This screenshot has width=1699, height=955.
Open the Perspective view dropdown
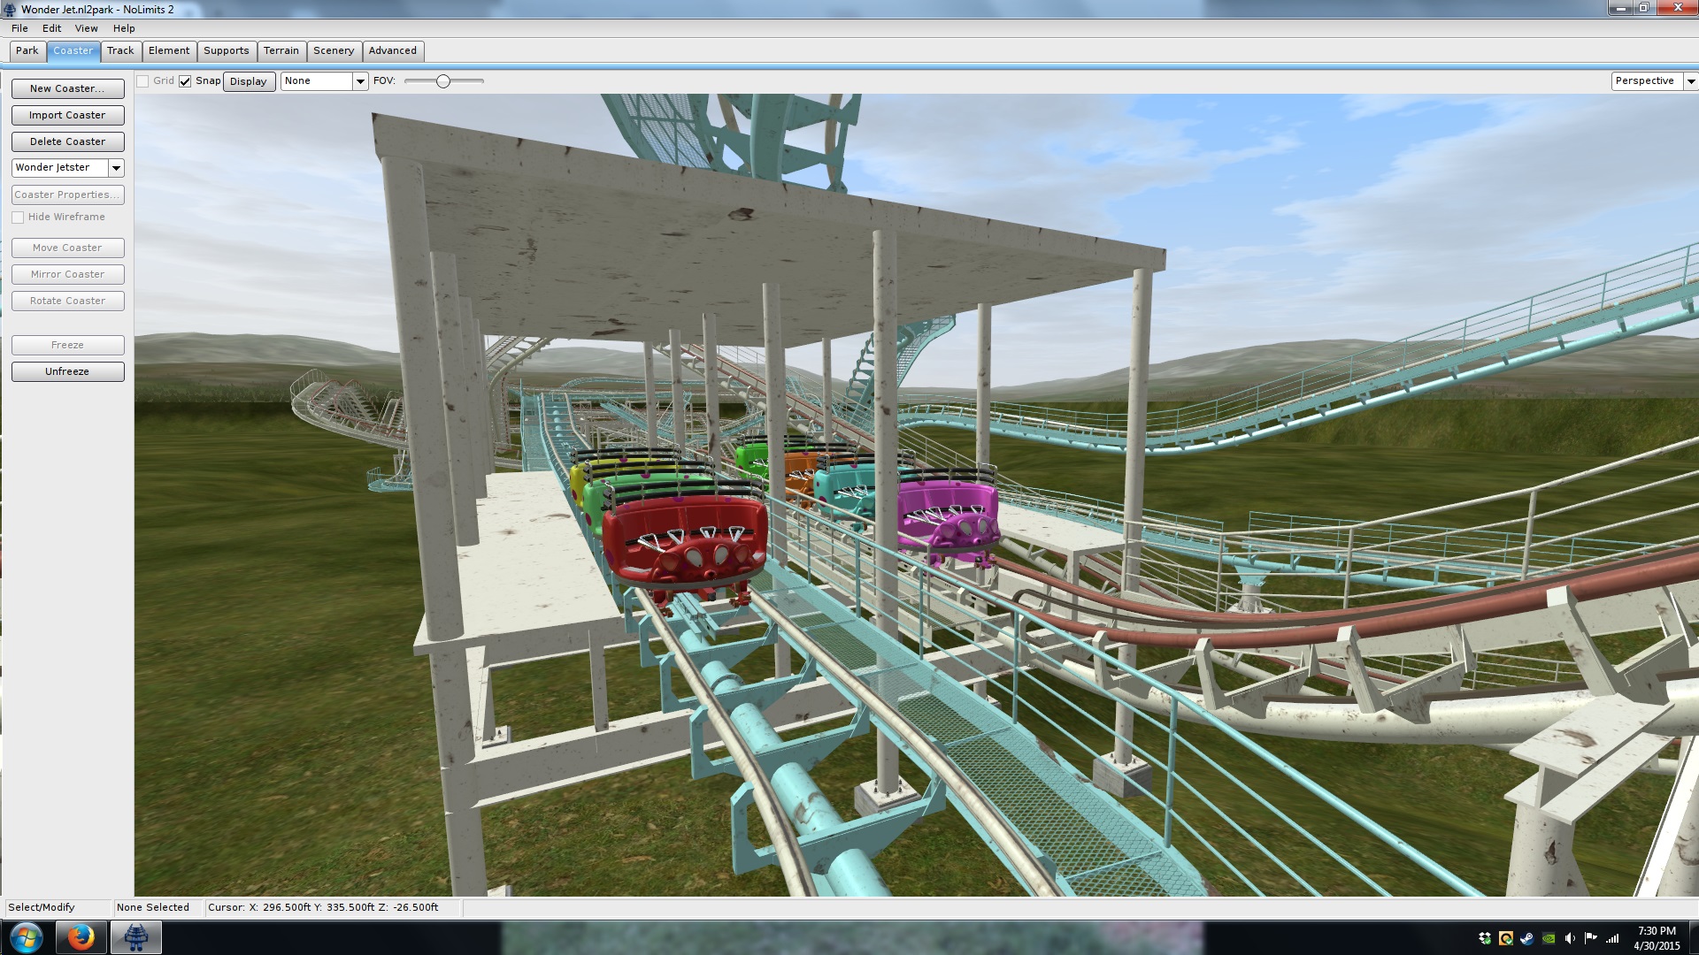[1690, 81]
